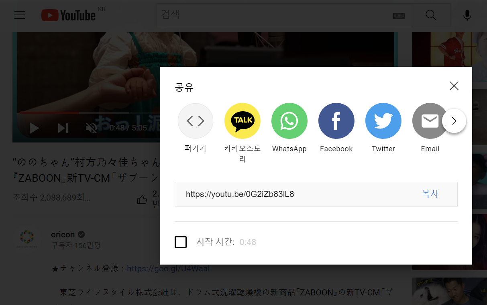This screenshot has height=305, width=487.
Task: Open the YouTube hamburger guide menu
Action: point(19,15)
